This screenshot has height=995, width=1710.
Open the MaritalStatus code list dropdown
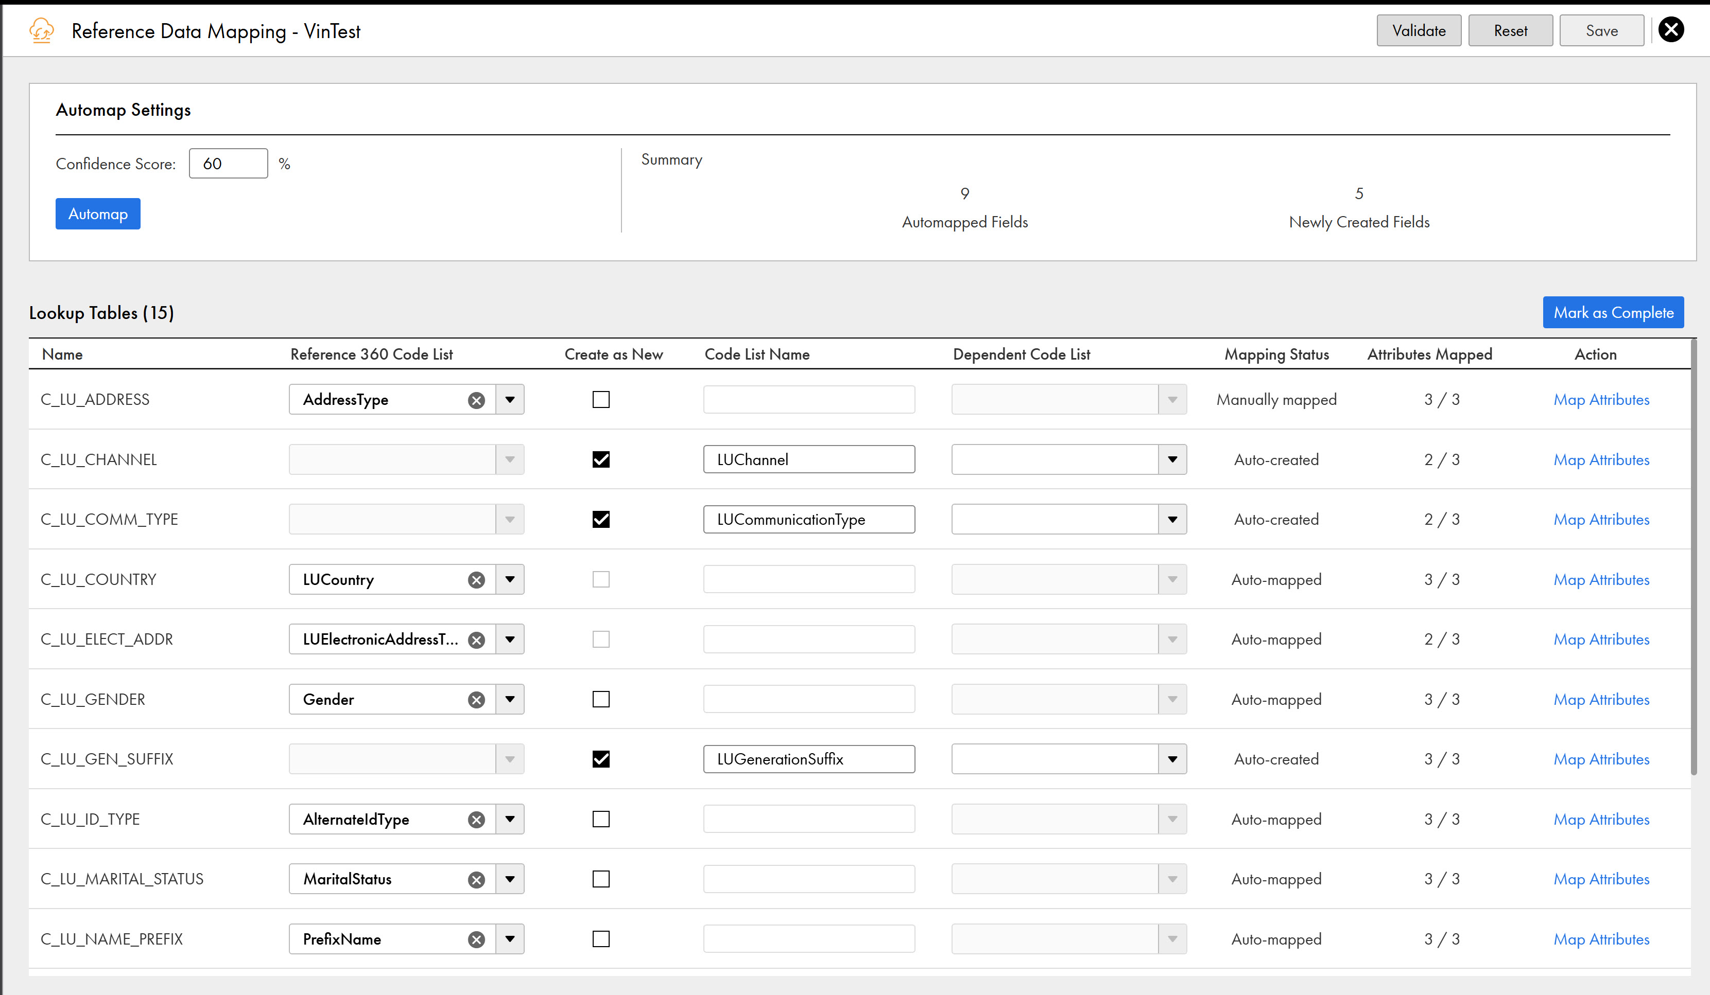coord(510,879)
